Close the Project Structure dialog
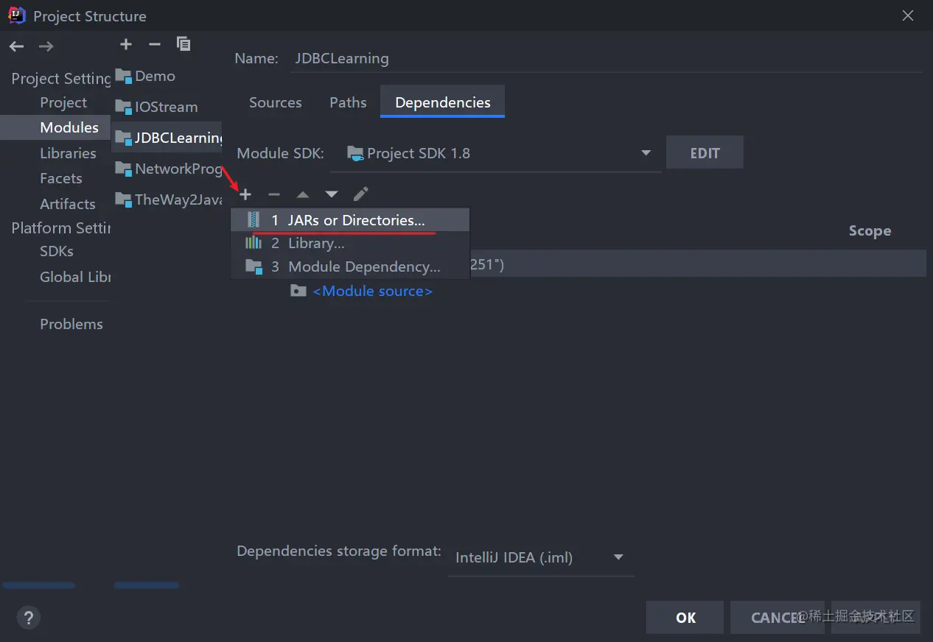933x642 pixels. 908,15
